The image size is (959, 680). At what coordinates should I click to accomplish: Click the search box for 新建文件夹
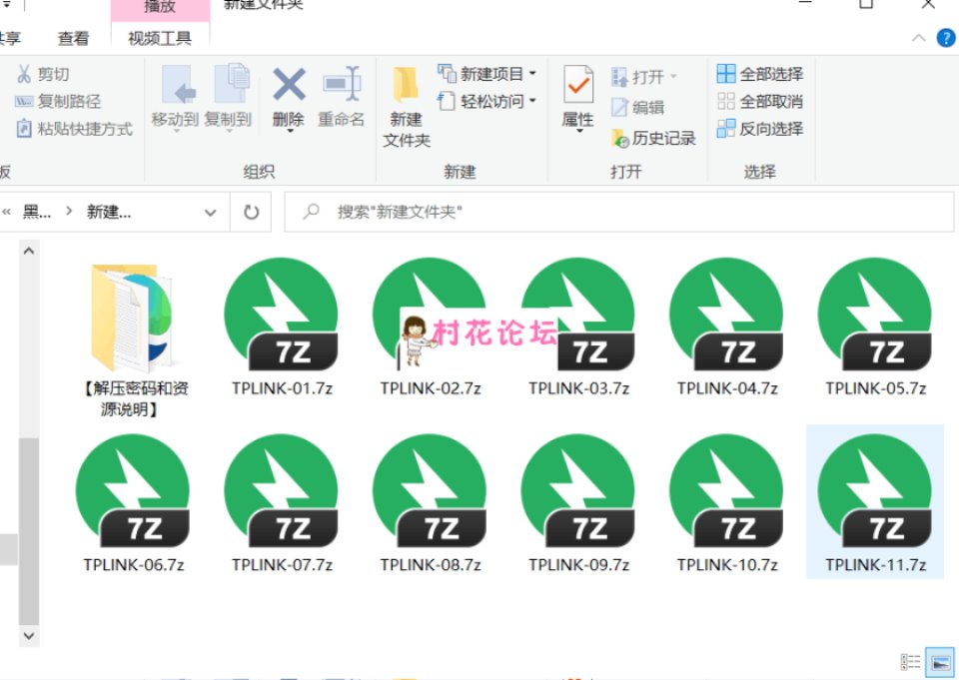619,213
